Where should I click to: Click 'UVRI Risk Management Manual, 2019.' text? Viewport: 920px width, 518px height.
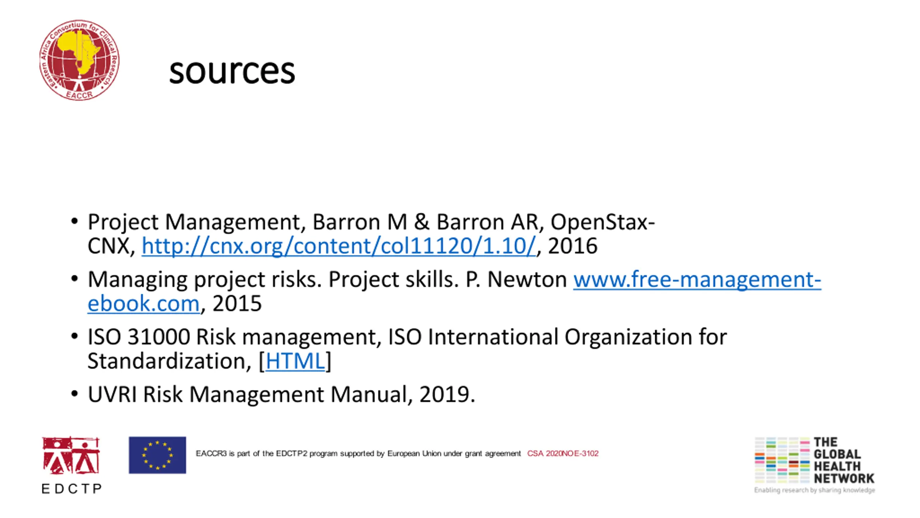pos(281,394)
